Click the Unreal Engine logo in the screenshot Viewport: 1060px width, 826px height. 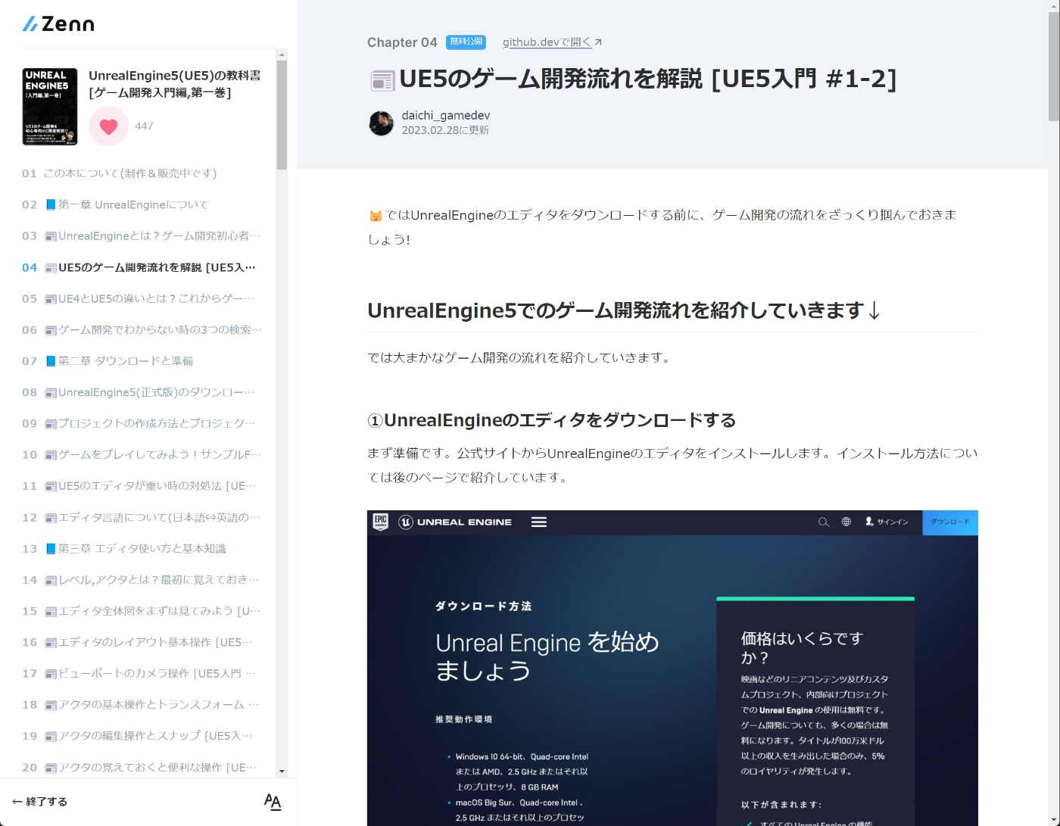(455, 522)
